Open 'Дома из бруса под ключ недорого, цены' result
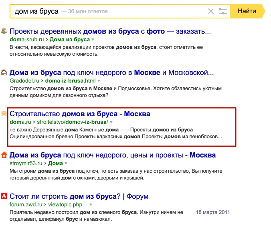 [x=112, y=155]
